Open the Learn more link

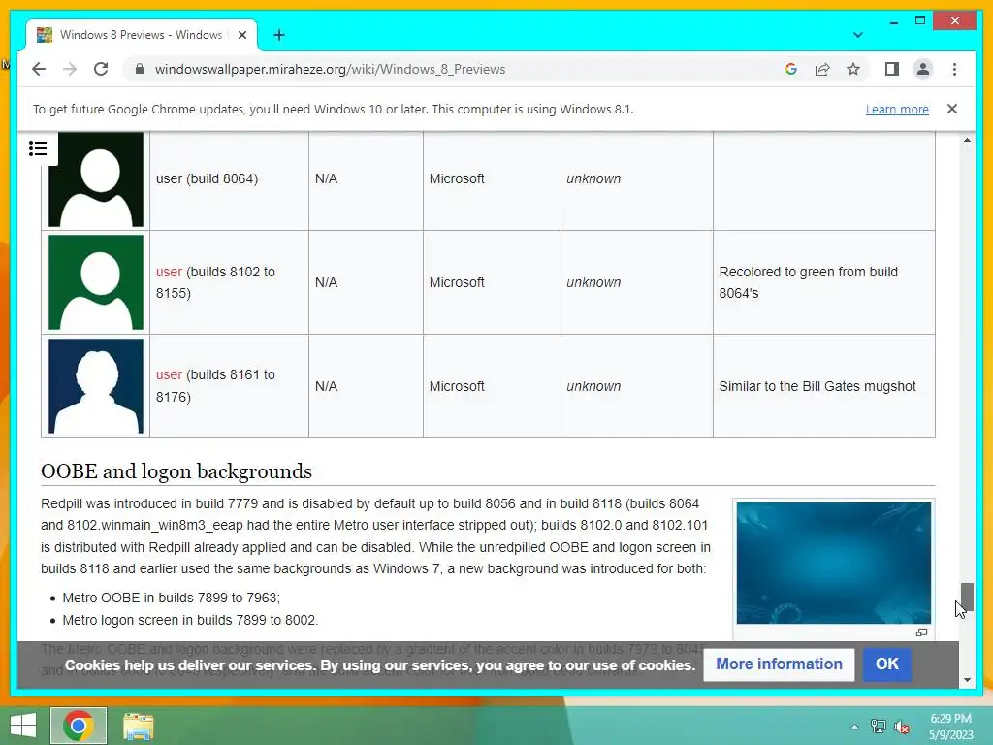click(897, 109)
